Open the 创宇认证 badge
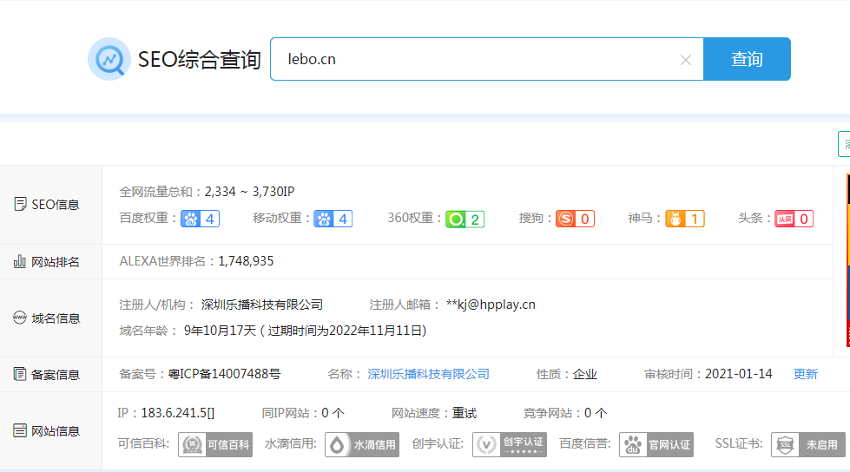Screen dimensions: 850x472 [510, 444]
